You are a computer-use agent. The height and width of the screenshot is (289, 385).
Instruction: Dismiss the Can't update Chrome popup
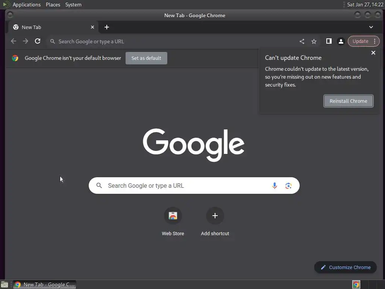pyautogui.click(x=373, y=53)
